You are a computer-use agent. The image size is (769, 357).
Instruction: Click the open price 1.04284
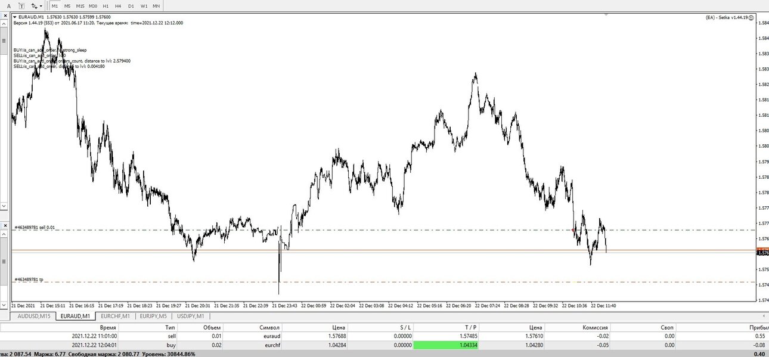(x=336, y=344)
